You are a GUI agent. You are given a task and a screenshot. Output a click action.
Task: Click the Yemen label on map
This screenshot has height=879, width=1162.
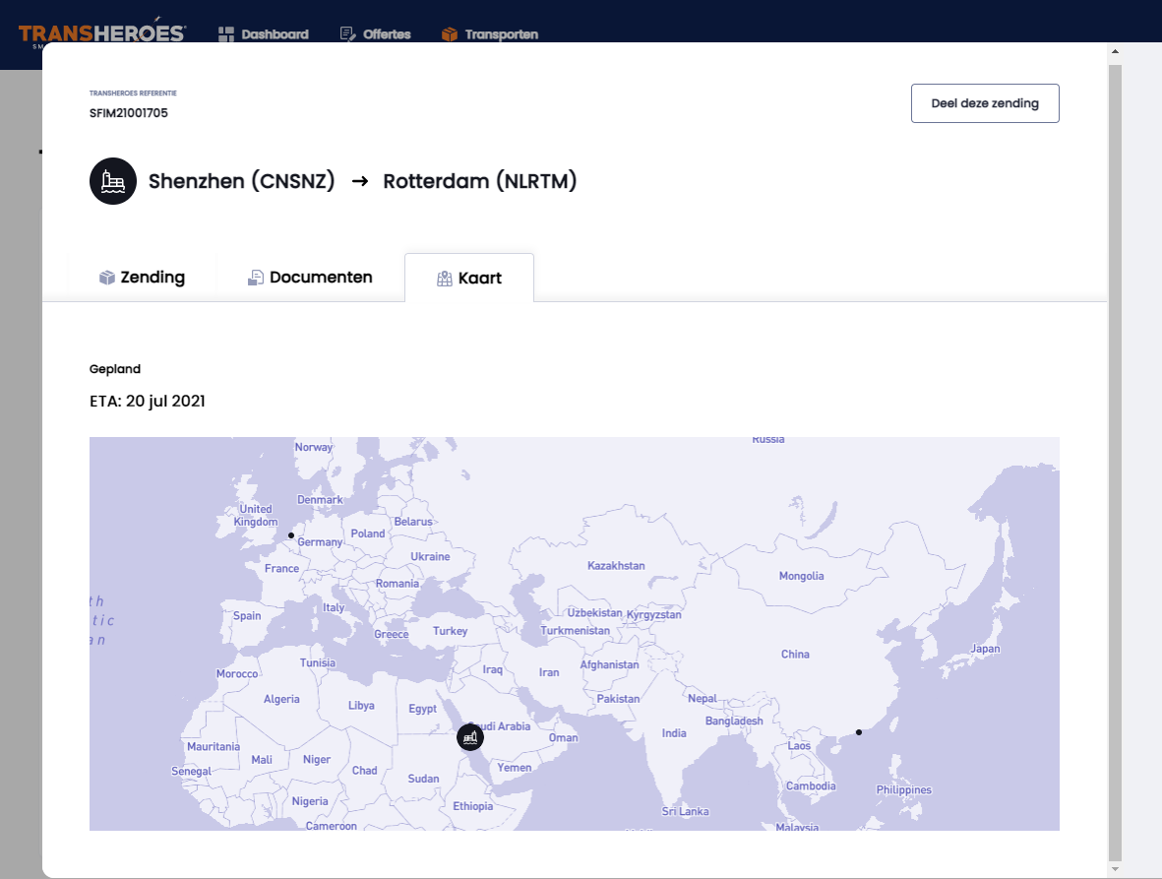[x=515, y=767]
